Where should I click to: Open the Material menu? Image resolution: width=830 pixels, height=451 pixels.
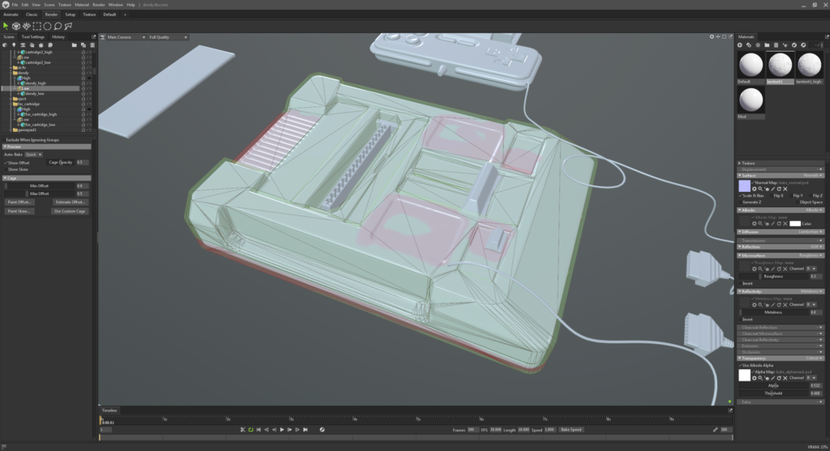coord(82,5)
